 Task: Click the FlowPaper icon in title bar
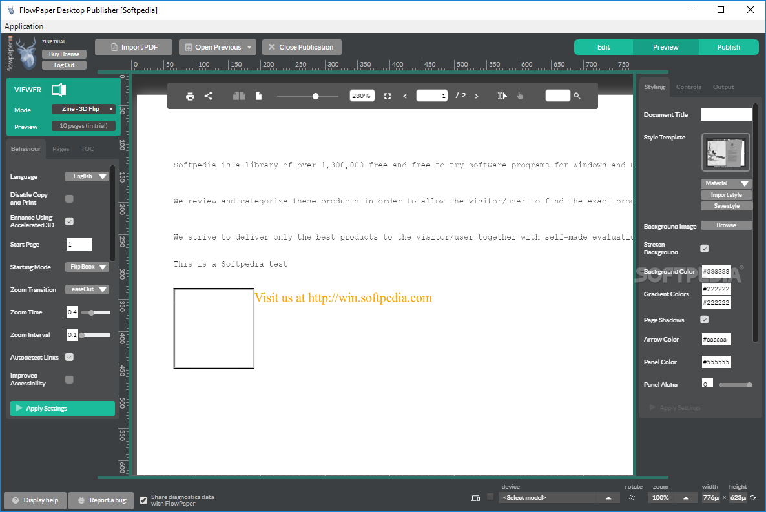[x=11, y=10]
